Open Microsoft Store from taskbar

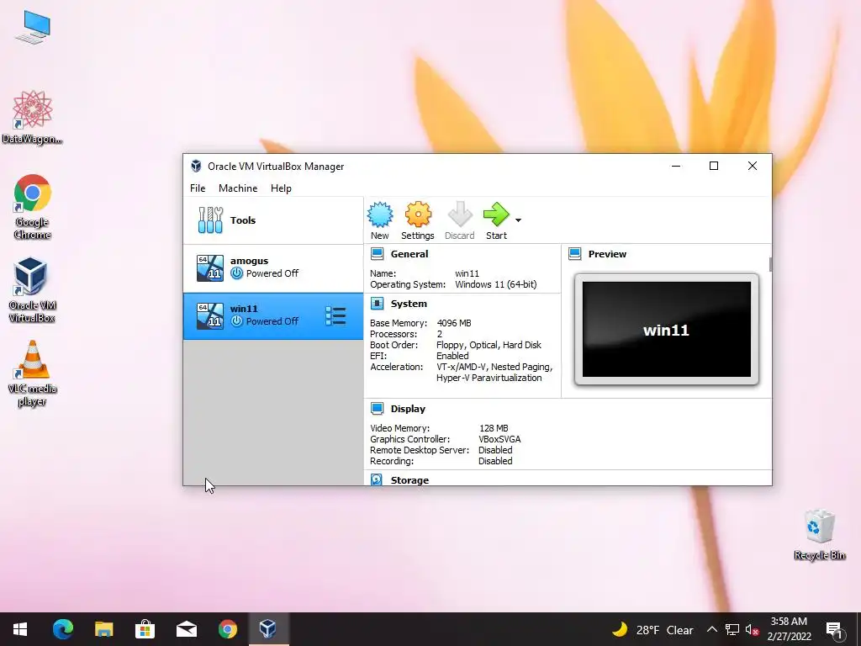tap(145, 629)
